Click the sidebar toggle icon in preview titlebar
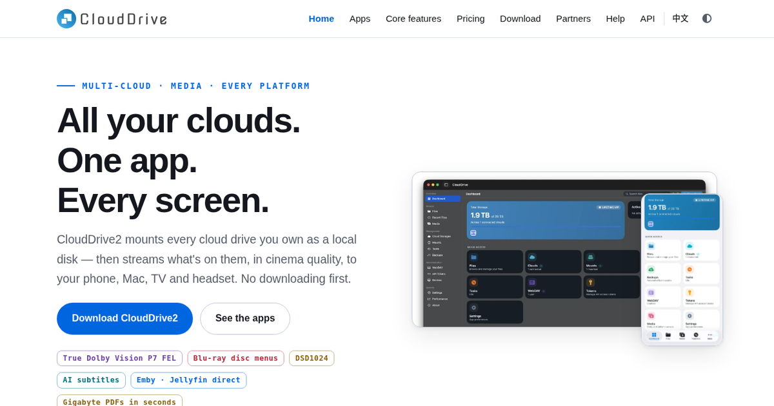 [446, 185]
